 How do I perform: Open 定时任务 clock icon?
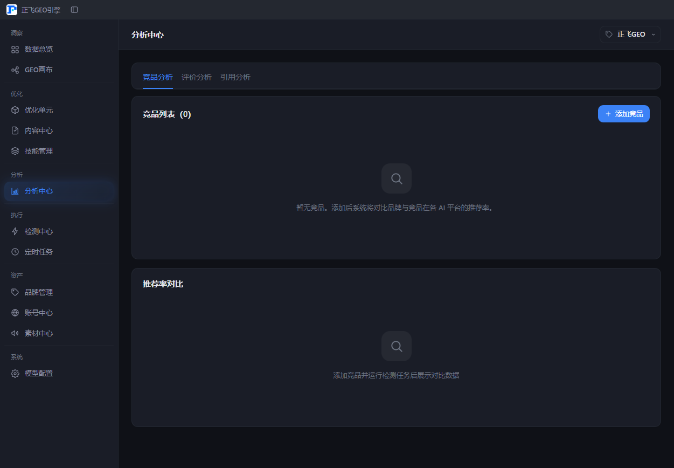point(15,252)
